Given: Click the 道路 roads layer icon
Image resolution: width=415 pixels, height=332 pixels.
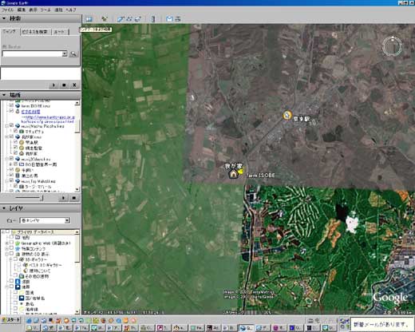Looking at the screenshot, I should [18, 282].
